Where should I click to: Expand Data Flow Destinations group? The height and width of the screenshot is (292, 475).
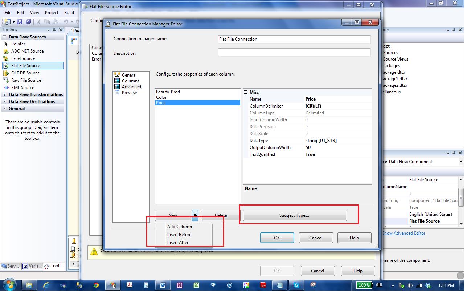(x=5, y=102)
